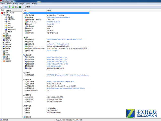The height and width of the screenshot is (121, 161).
Task: Select the DMI node in the tree
Action: point(9,21)
